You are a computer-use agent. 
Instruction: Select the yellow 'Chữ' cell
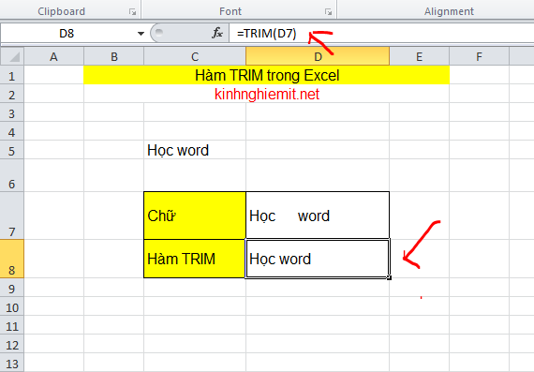click(195, 216)
